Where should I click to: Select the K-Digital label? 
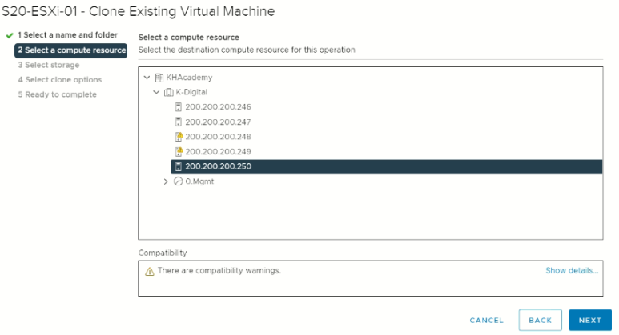(x=191, y=92)
